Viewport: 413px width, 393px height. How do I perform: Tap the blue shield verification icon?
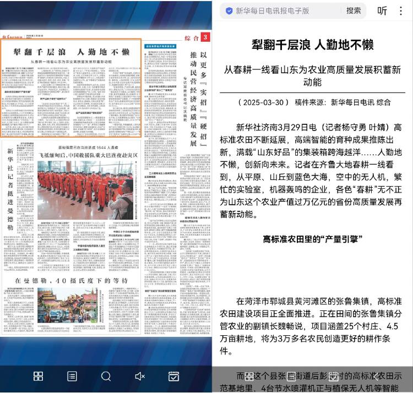[x=229, y=10]
